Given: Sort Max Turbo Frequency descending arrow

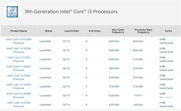Looking at the screenshot, I should click(x=118, y=35).
